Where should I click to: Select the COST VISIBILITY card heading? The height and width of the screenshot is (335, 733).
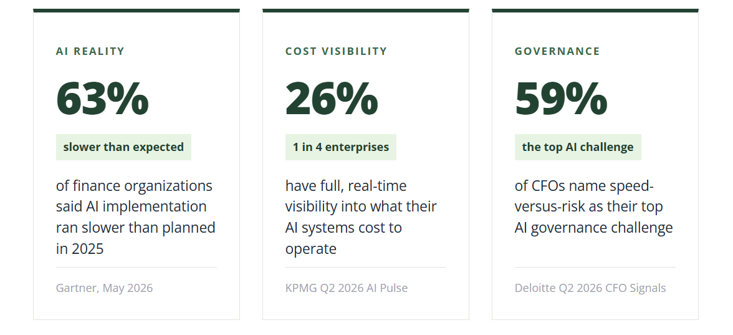(x=336, y=51)
